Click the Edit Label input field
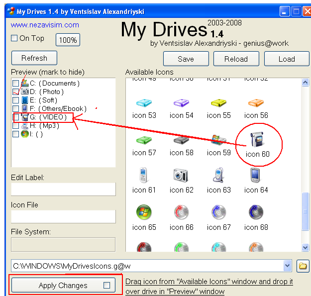The width and height of the screenshot is (311, 296). tap(63, 190)
